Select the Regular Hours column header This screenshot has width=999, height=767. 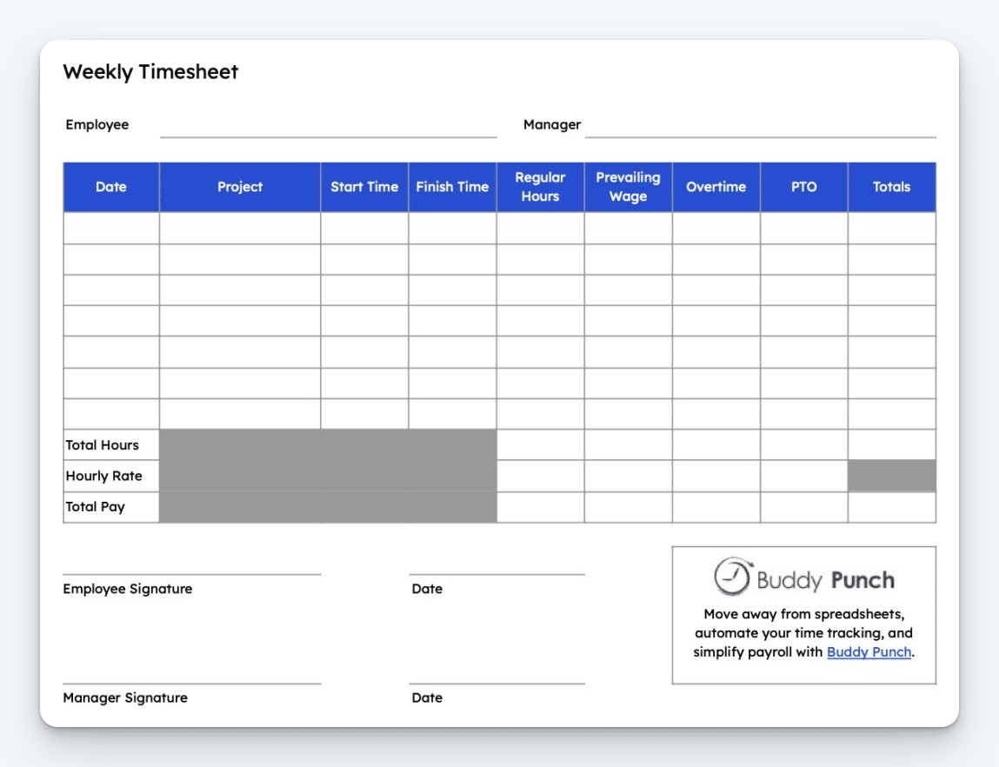(x=541, y=186)
